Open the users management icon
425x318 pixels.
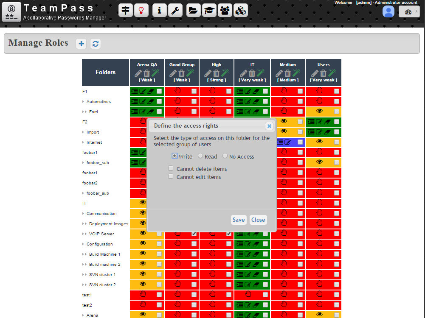225,11
